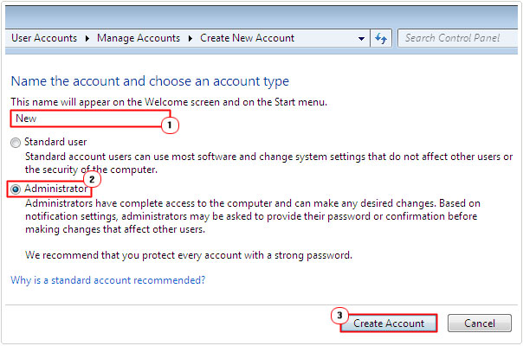523x346 pixels.
Task: Go to Manage Accounts breadcrumb
Action: tap(139, 38)
